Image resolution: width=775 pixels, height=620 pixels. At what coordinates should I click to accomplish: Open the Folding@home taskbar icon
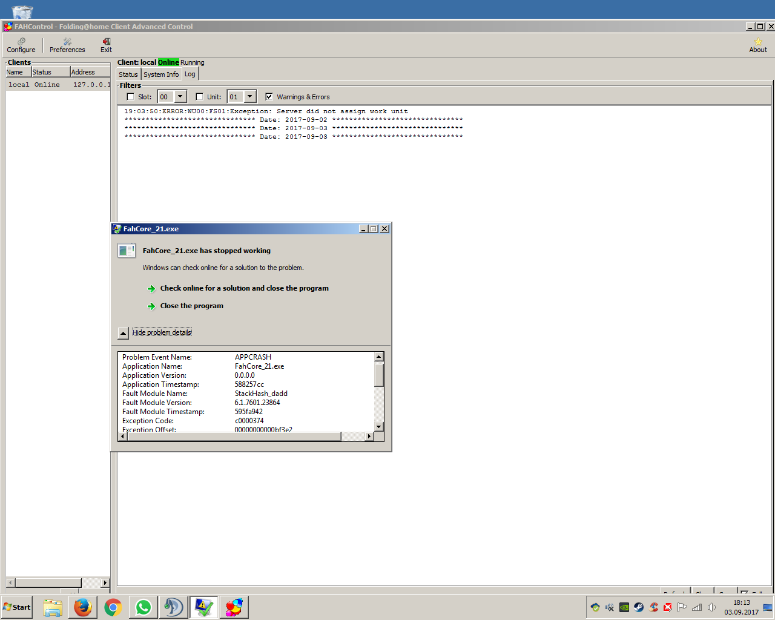234,607
